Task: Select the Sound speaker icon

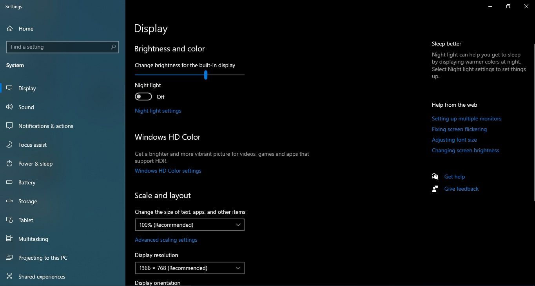Action: point(10,107)
